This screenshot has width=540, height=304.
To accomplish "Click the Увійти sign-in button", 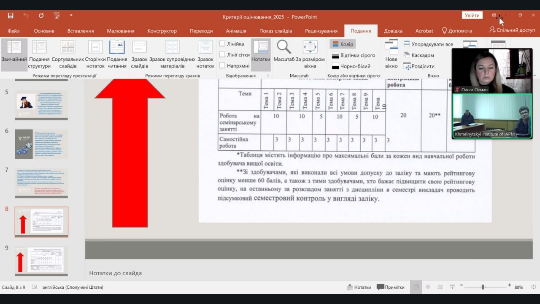I will tap(472, 15).
